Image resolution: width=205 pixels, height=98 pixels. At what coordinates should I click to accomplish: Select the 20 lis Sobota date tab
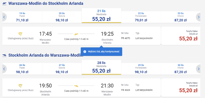tap(62, 17)
